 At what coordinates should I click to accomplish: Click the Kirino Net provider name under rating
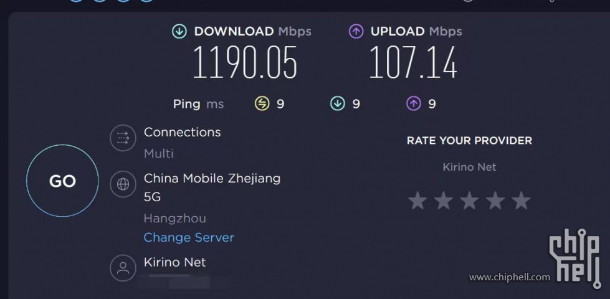point(469,167)
